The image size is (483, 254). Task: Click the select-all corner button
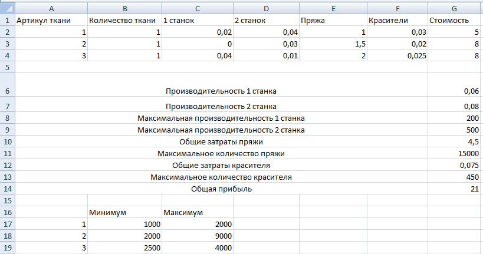8,8
